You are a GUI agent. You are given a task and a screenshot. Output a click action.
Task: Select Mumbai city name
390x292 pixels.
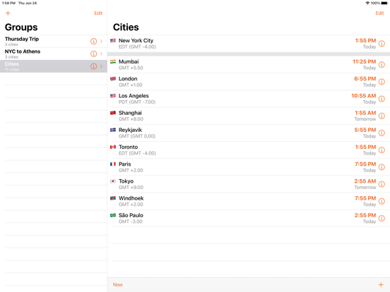129,61
